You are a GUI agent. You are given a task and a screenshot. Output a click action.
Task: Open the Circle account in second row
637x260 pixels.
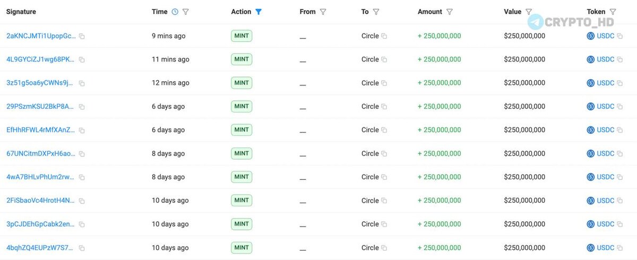pos(370,59)
